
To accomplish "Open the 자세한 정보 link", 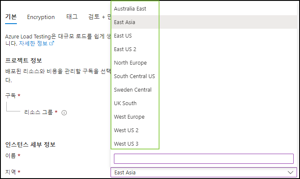I will click(33, 43).
